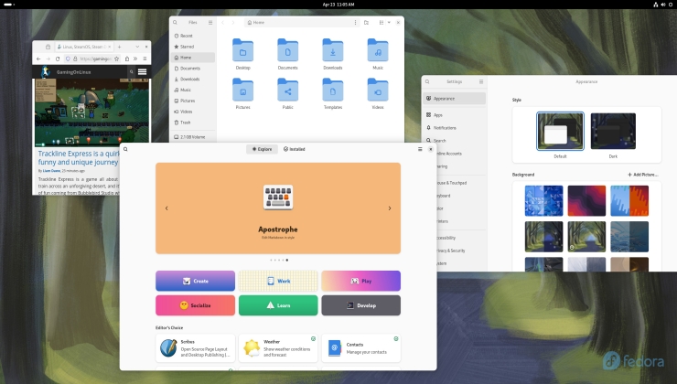
Task: Select the Dark style option
Action: point(613,131)
